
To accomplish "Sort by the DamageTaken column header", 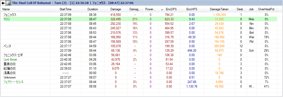I will [x=219, y=9].
